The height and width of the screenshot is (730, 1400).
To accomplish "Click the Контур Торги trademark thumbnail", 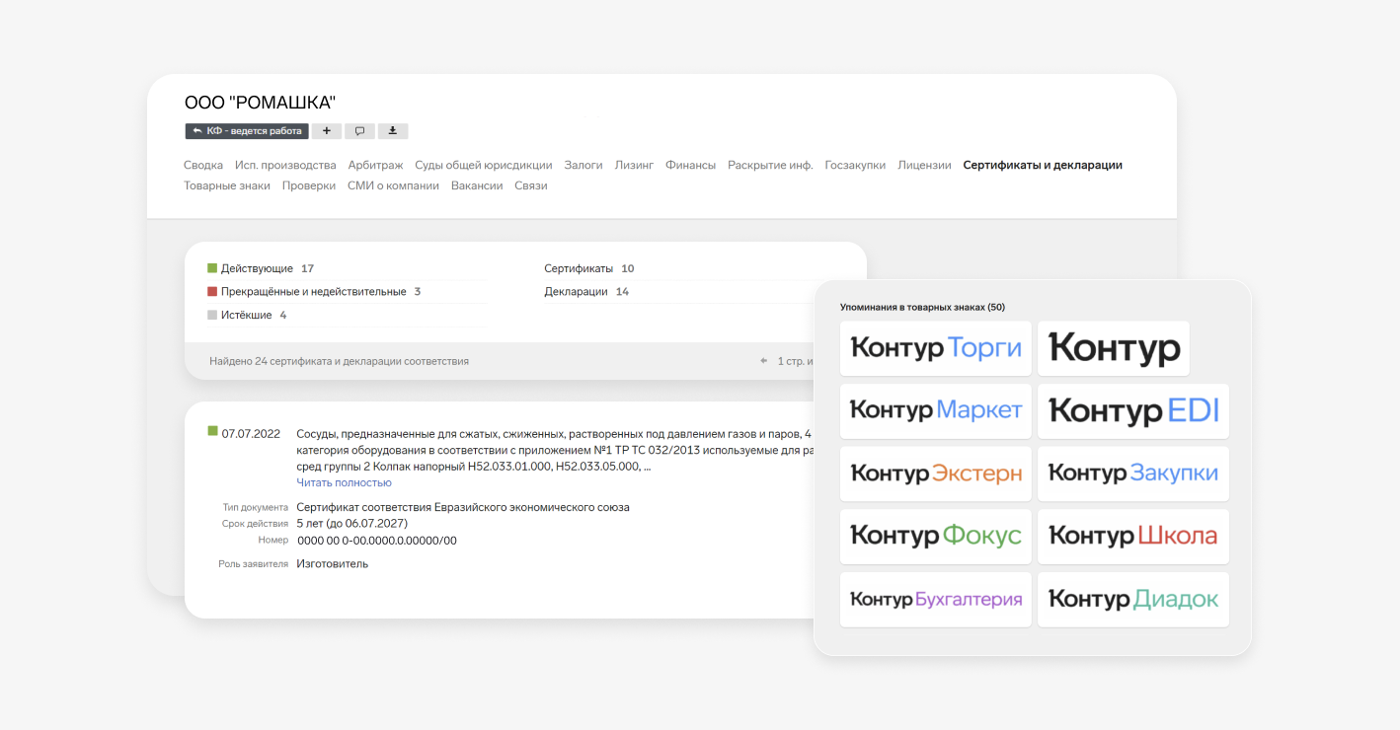I will [936, 348].
